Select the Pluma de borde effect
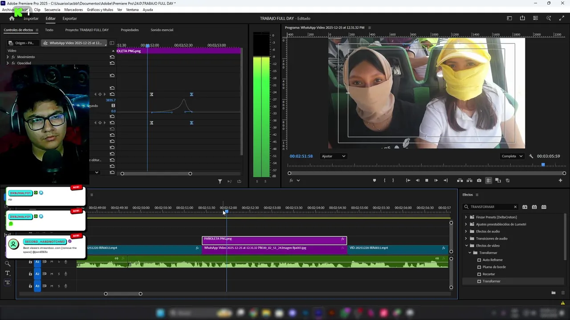The image size is (570, 320). [x=494, y=267]
